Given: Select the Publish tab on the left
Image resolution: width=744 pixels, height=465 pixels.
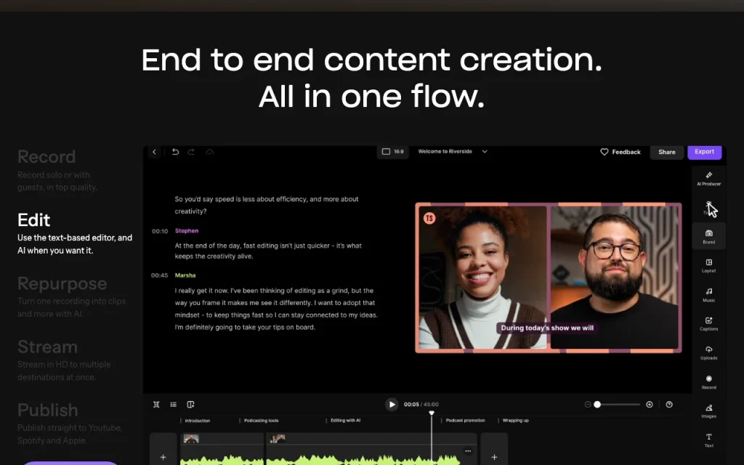Looking at the screenshot, I should coord(70,424).
